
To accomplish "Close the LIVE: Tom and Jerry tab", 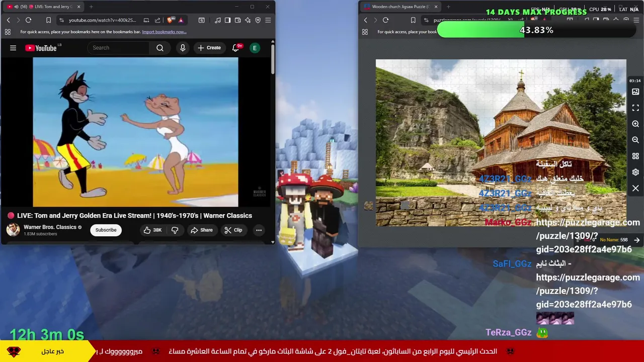I will (79, 7).
